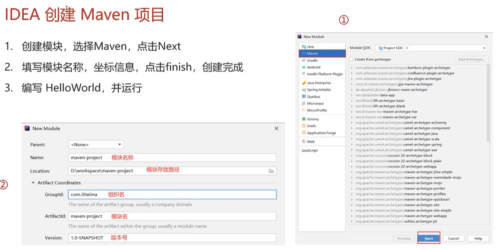Open the Parent dropdown showing <None>
Screen dimensions: 499x250
click(x=96, y=145)
